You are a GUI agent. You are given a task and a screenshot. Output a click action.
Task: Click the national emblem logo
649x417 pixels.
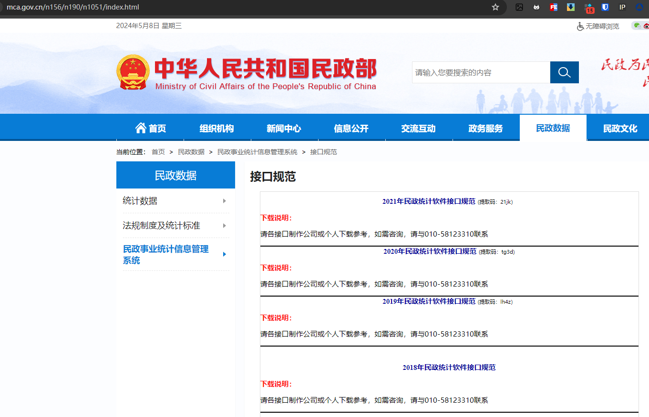(x=133, y=72)
